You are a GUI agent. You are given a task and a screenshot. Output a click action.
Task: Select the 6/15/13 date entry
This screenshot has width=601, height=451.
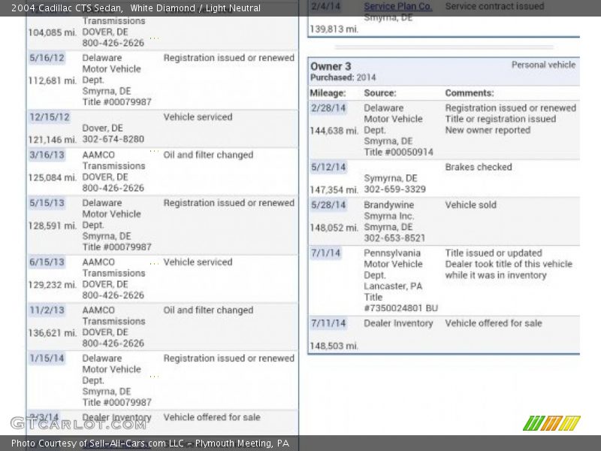(x=47, y=262)
